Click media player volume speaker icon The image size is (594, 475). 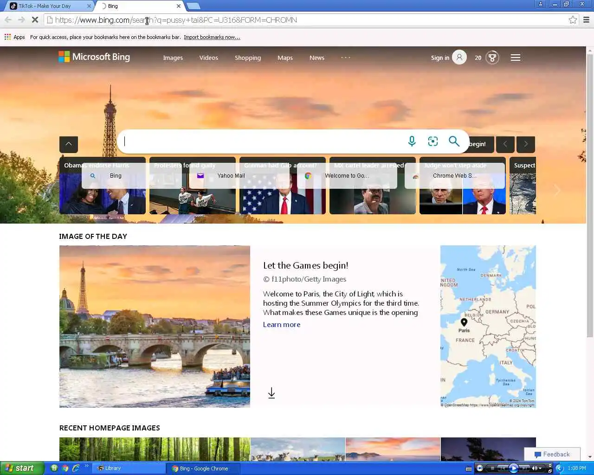535,469
